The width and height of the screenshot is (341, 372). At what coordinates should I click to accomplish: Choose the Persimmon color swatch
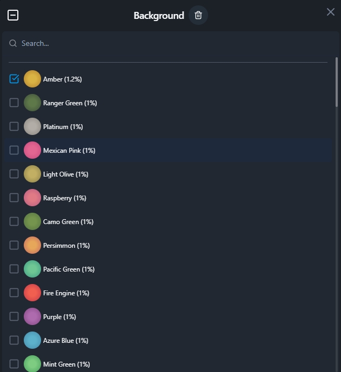[x=32, y=245]
